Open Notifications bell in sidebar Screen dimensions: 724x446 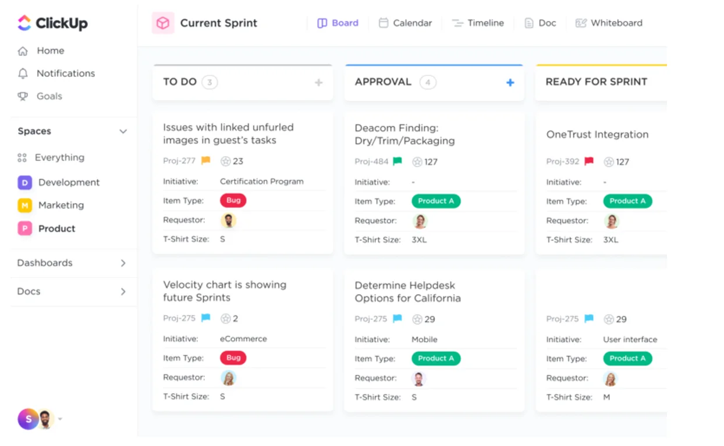pos(23,73)
